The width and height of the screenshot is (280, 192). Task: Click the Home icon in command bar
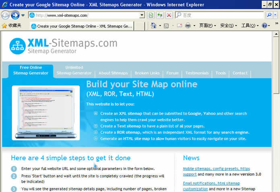click(154, 26)
